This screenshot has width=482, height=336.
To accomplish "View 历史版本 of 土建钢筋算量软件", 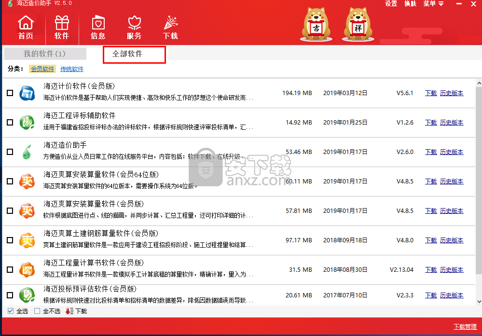I will click(452, 240).
